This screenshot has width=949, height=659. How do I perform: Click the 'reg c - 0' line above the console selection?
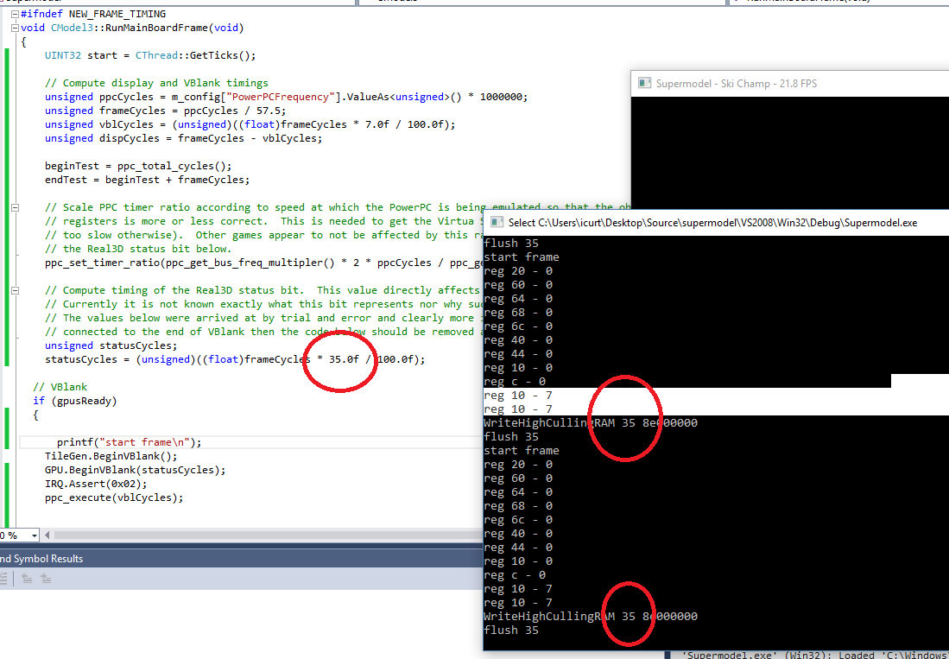click(x=515, y=382)
